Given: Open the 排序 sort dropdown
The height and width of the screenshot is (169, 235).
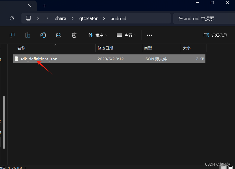Looking at the screenshot, I should pos(98,35).
